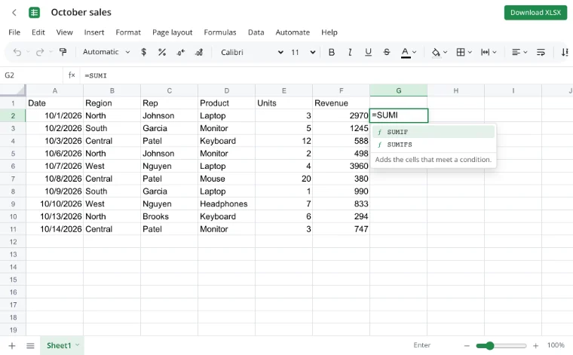The image size is (573, 355).
Task: Apply currency format with dollar icon
Action: [x=143, y=52]
